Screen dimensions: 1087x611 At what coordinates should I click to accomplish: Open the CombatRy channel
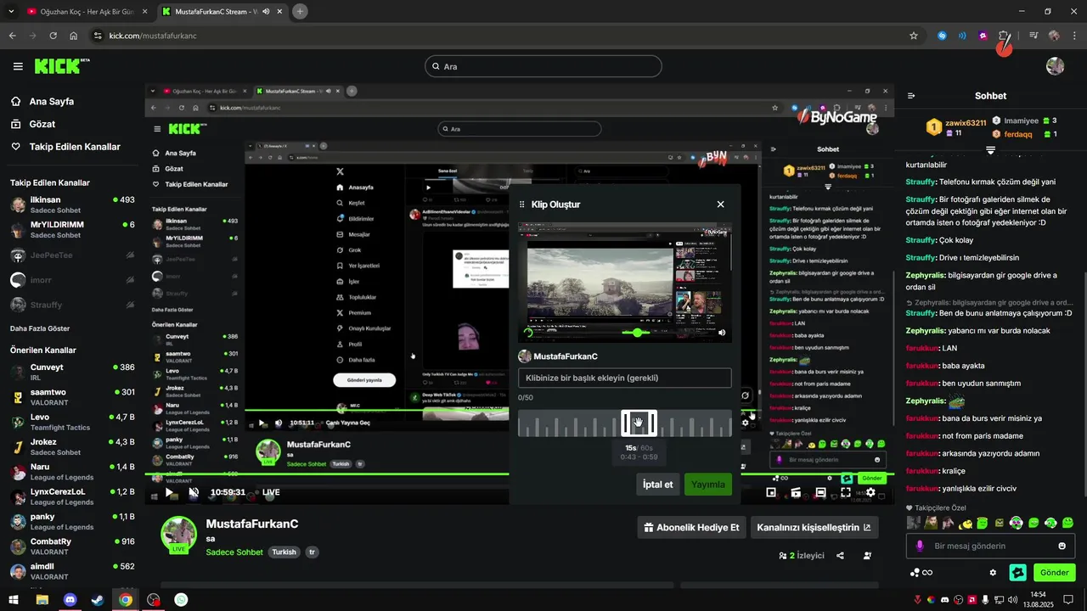click(72, 546)
